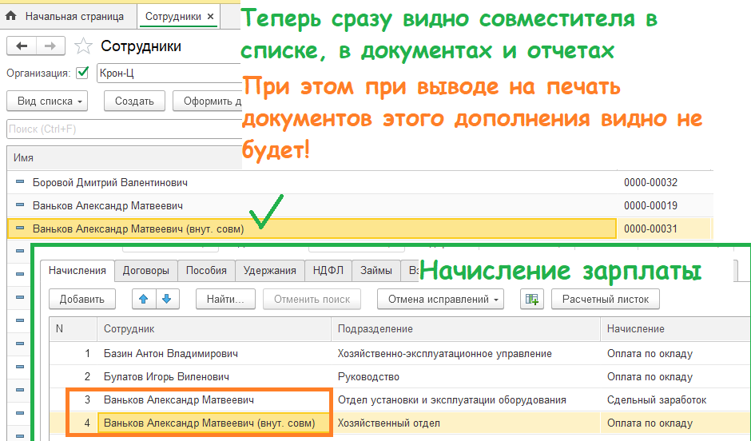Click the row icon beside Ваньков (внут. совм)
Viewport: 751px width, 441px height.
coord(20,228)
